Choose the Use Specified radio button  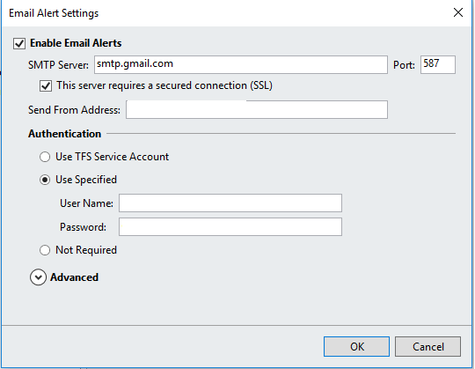[x=45, y=181]
